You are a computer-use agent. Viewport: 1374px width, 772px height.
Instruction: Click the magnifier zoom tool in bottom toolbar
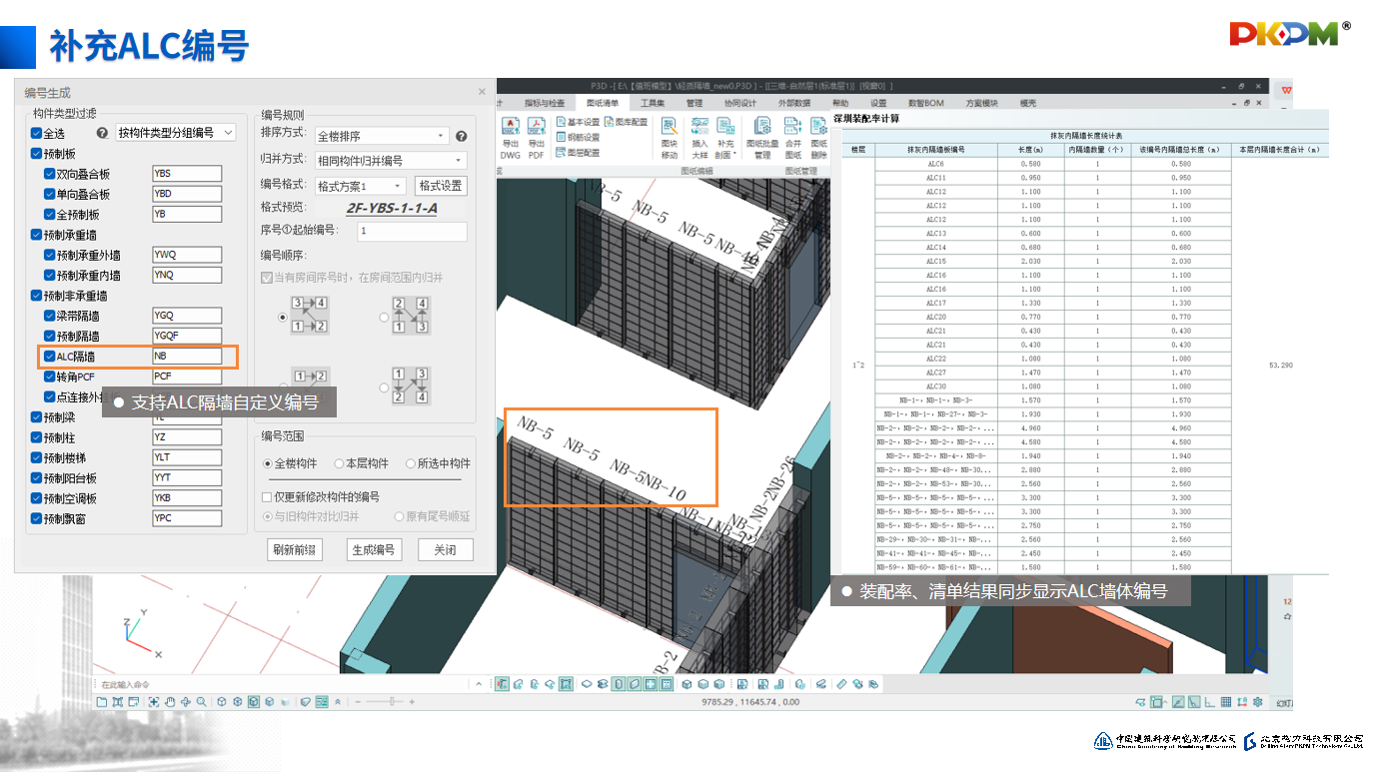click(202, 702)
